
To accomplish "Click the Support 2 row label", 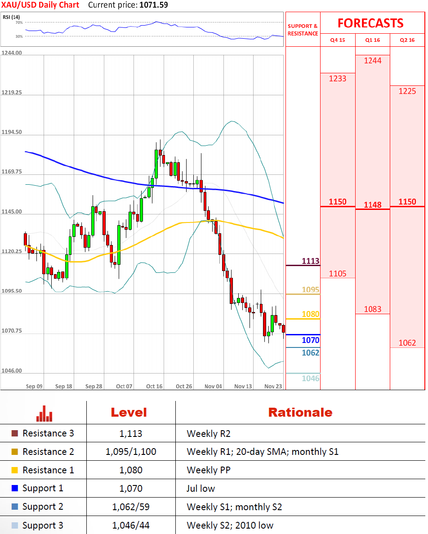I will pyautogui.click(x=43, y=507).
